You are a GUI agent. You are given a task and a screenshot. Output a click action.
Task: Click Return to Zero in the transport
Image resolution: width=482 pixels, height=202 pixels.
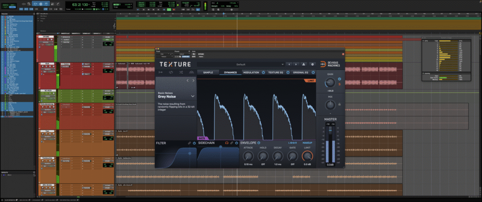click(x=144, y=9)
